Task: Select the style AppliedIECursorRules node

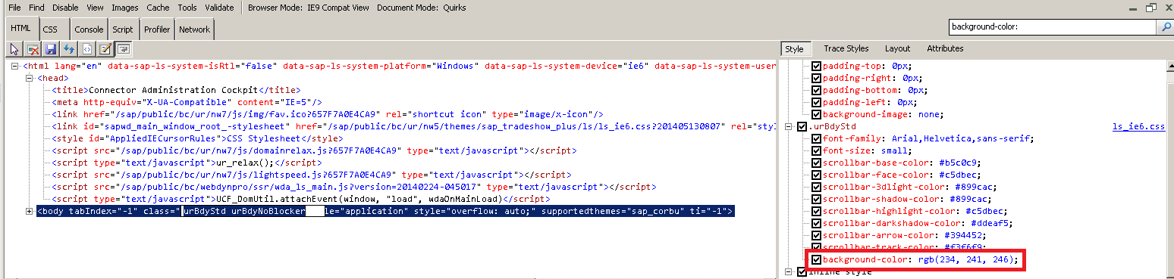Action: pyautogui.click(x=197, y=139)
